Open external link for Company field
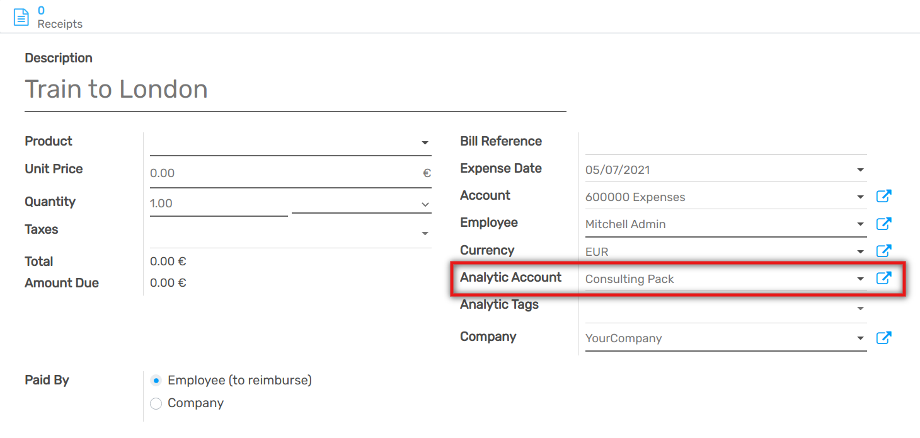The height and width of the screenshot is (438, 920). coord(884,338)
